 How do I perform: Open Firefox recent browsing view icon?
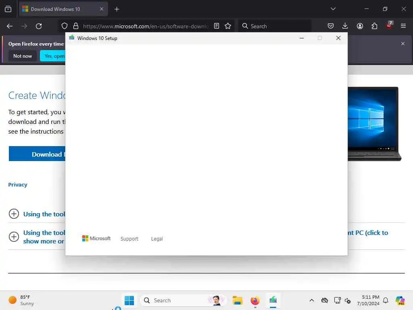tap(8, 9)
